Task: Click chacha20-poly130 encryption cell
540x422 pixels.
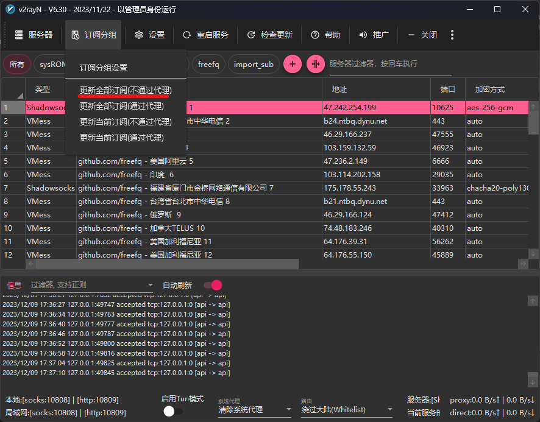Action: 497,188
